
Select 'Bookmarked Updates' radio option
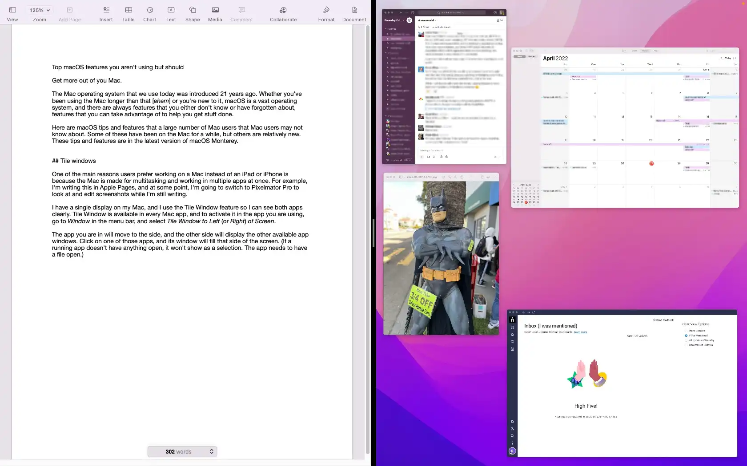(x=686, y=345)
